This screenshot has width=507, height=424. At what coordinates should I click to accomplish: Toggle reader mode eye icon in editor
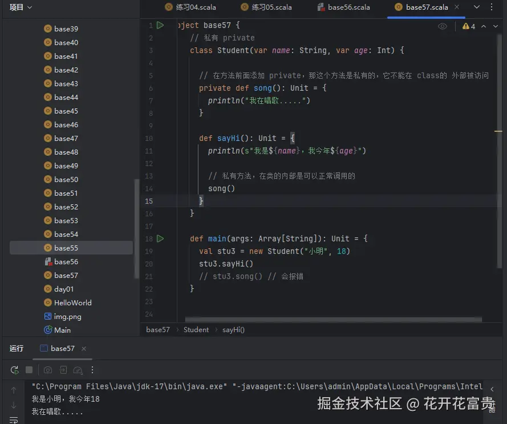[x=443, y=27]
